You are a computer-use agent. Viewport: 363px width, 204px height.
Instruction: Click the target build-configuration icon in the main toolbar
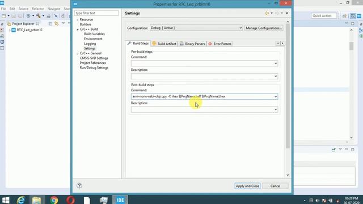(28, 16)
